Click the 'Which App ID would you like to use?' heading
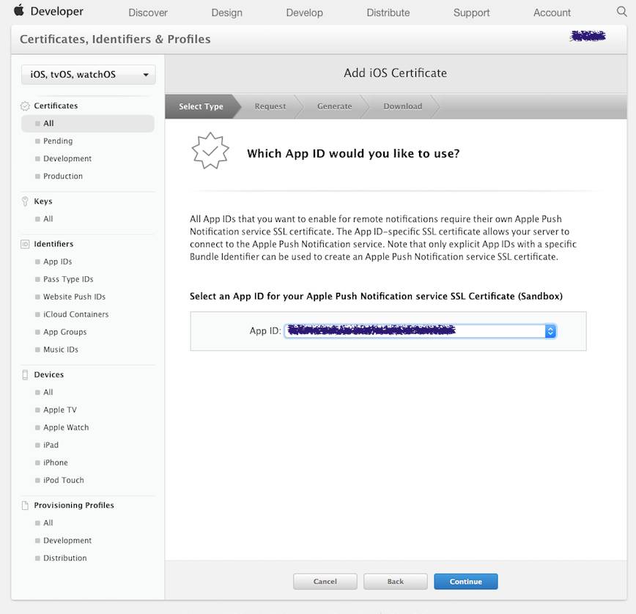This screenshot has width=636, height=614. point(353,154)
